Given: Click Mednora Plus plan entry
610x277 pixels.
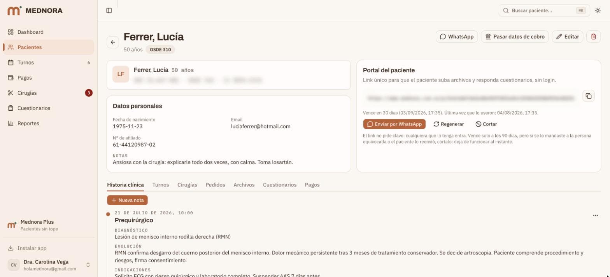Looking at the screenshot, I should click(49, 225).
